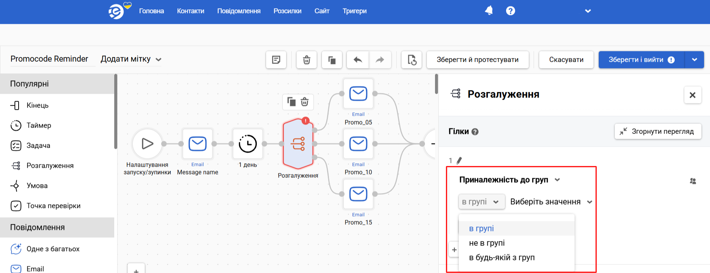Screen dimensions: 710x273
Task: Open the в групі operator dropdown
Action: click(482, 202)
